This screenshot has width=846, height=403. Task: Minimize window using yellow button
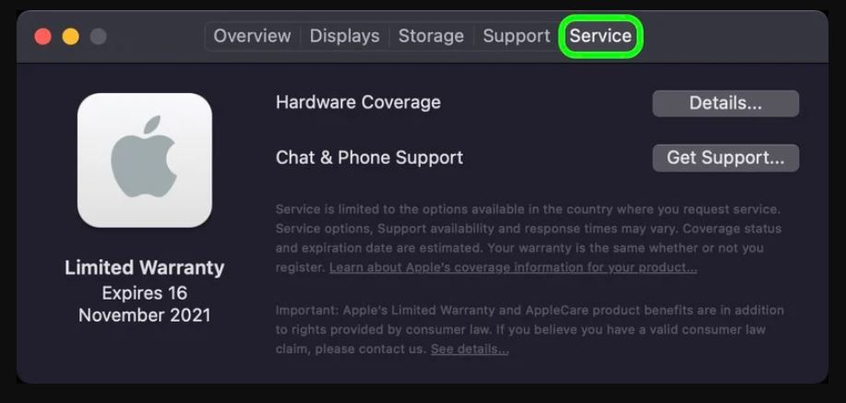coord(71,37)
